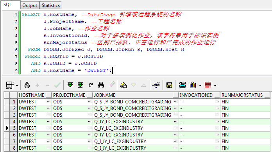
Task: Click the delete record minus icon
Action: pos(47,85)
